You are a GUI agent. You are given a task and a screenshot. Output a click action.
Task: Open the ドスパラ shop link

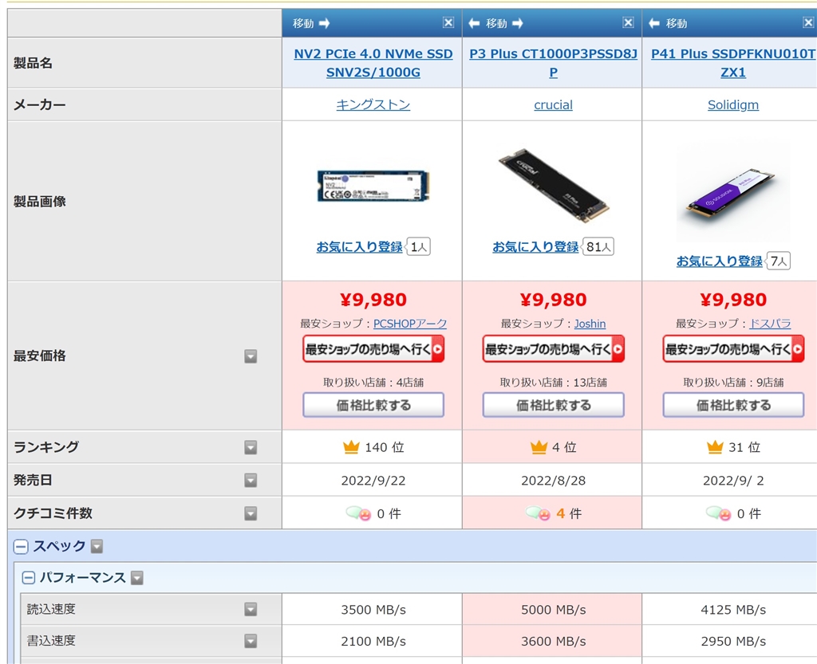pyautogui.click(x=770, y=324)
